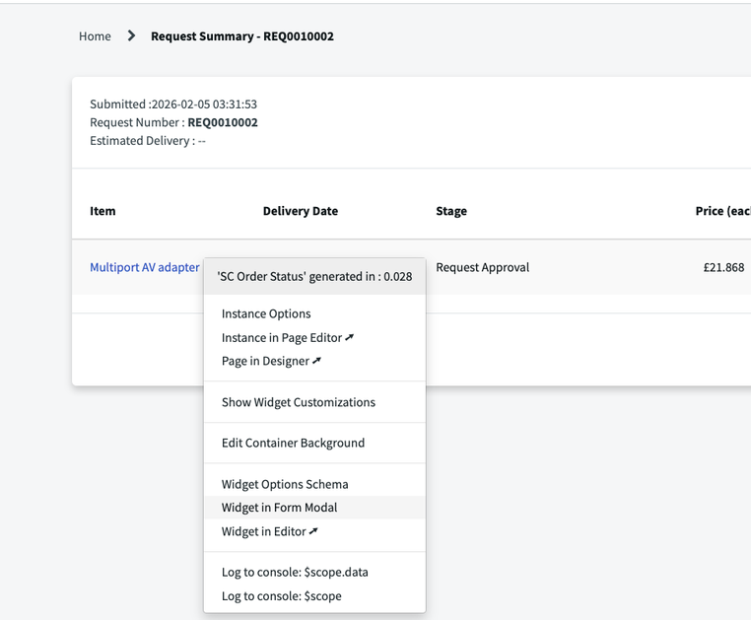Select Show Widget Customizations
751x620 pixels.
(299, 402)
